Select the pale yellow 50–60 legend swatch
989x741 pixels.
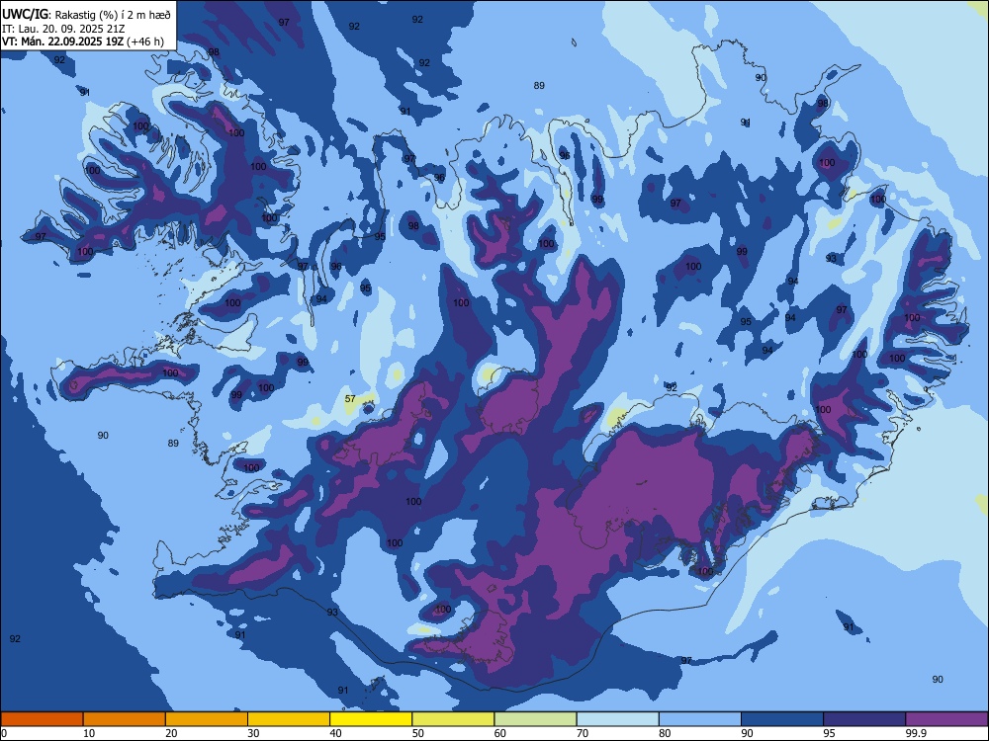pos(453,719)
